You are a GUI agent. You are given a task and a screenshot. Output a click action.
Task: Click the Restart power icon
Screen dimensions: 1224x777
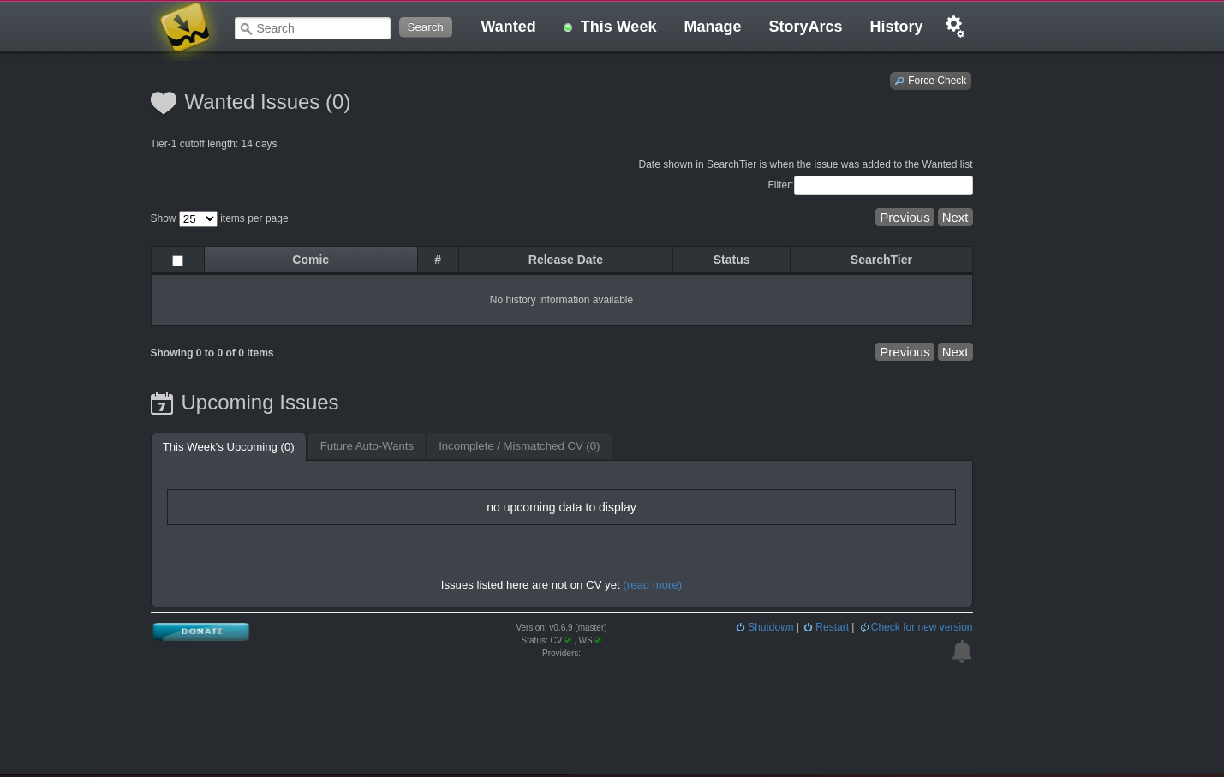point(808,626)
